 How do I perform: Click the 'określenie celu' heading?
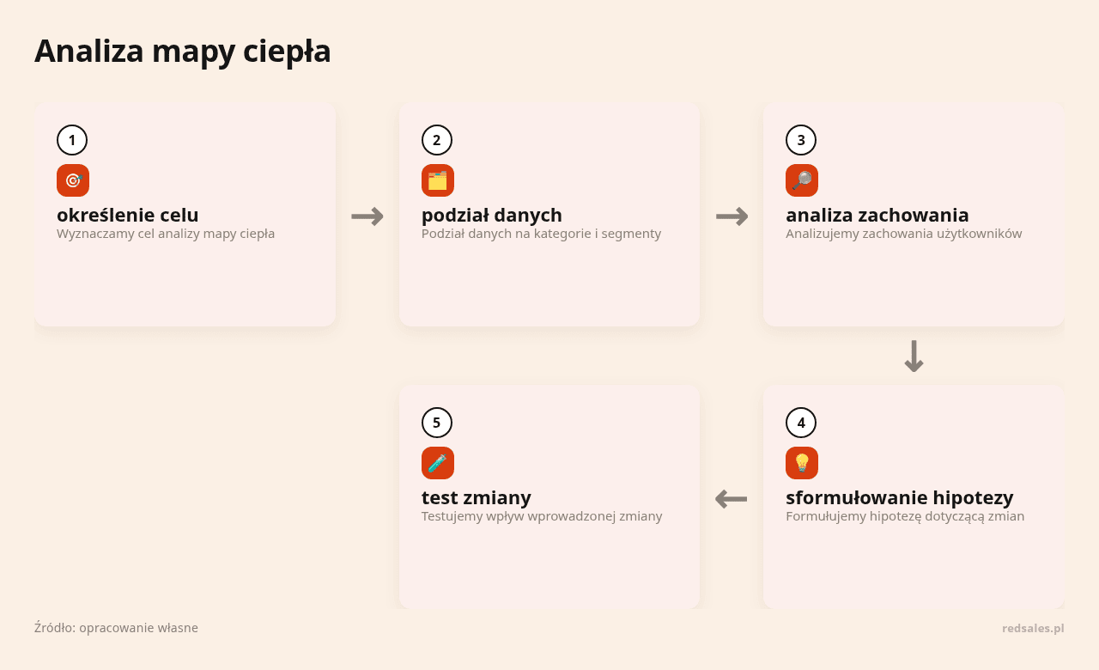(128, 215)
